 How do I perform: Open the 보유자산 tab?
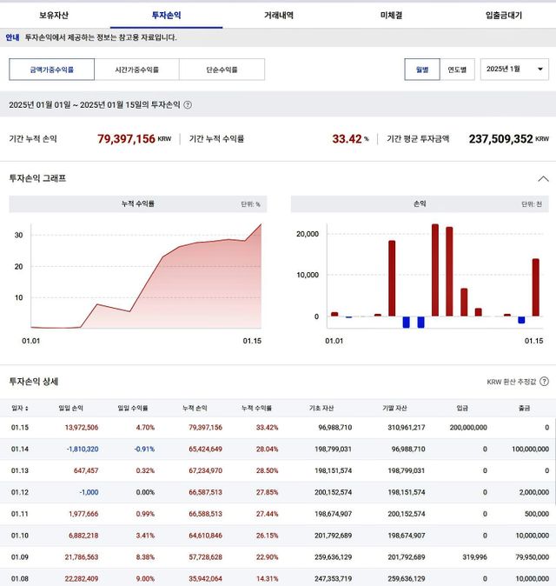[x=54, y=15]
